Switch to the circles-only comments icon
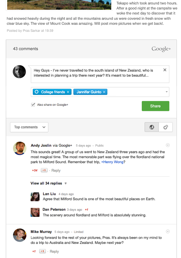181x258 pixels. click(166, 127)
